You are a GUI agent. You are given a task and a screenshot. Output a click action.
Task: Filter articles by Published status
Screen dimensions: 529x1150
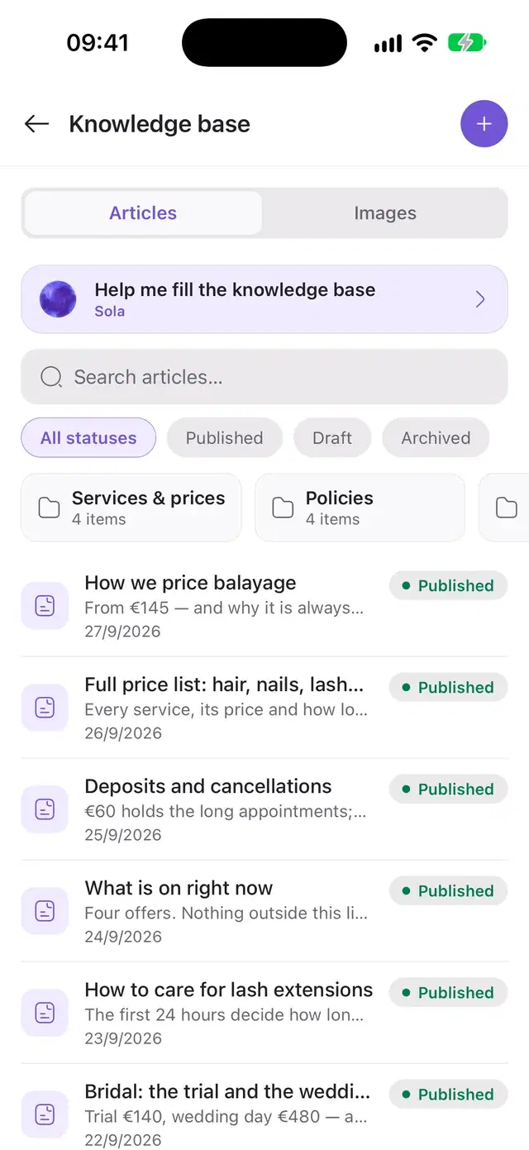click(225, 438)
